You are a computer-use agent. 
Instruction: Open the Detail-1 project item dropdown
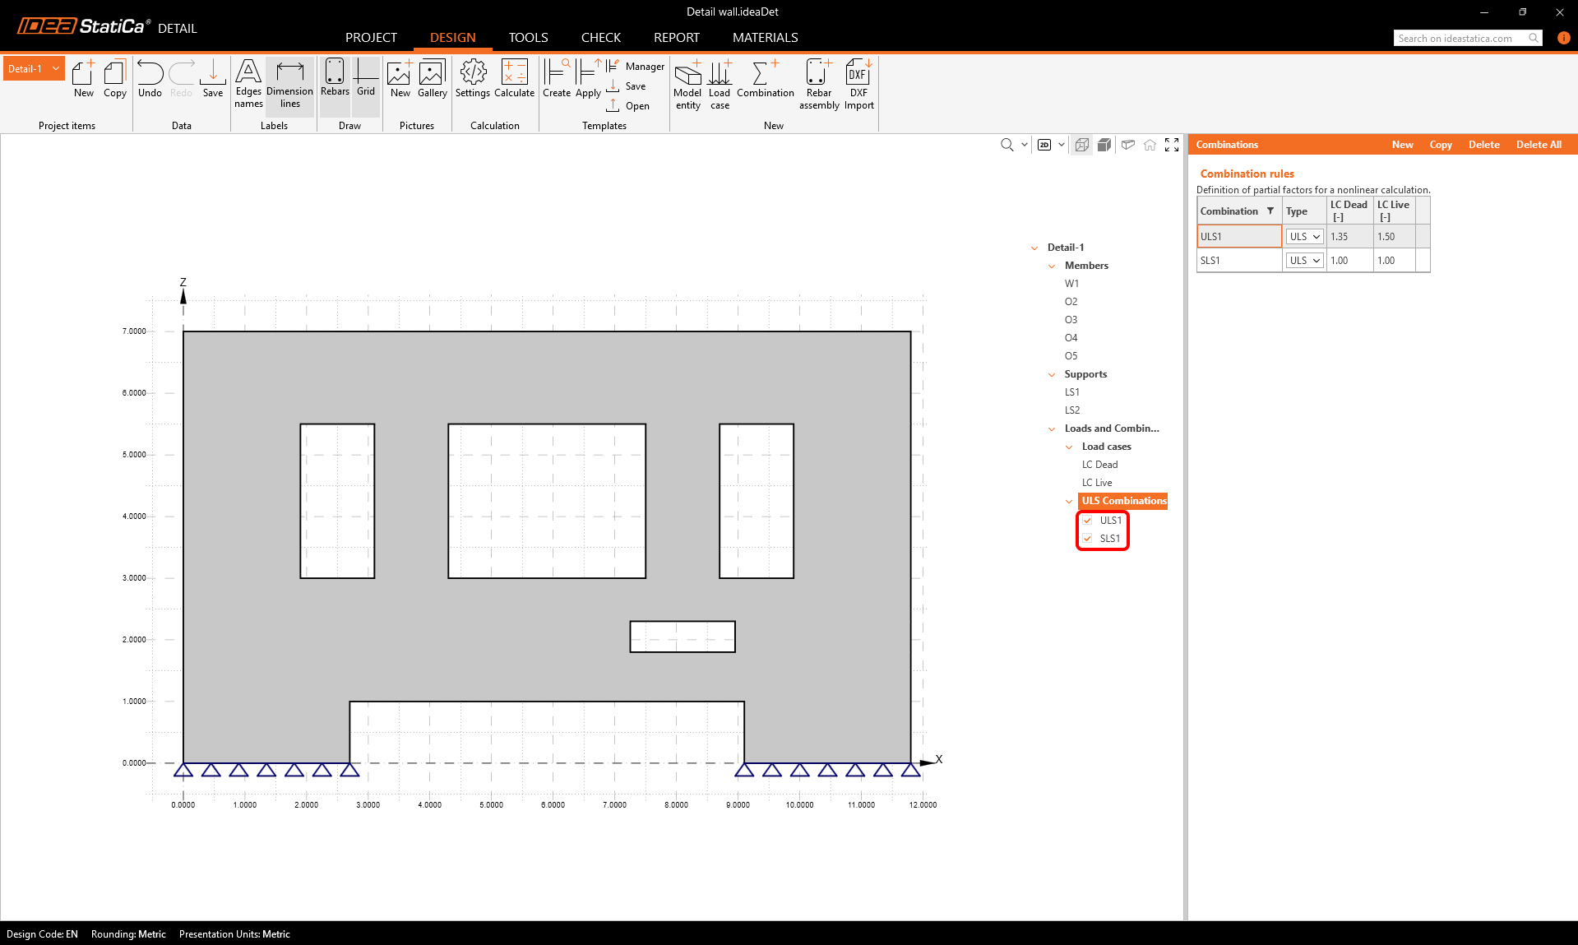pyautogui.click(x=56, y=68)
